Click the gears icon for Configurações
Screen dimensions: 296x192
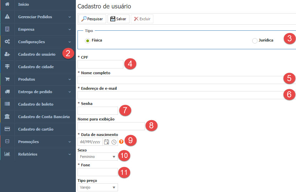coord(7,42)
